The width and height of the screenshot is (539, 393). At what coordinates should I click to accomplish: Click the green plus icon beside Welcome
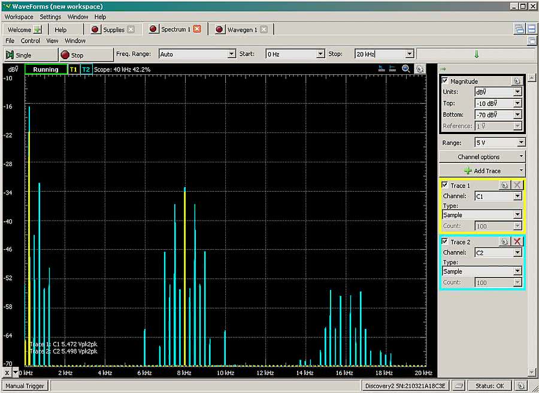click(x=38, y=29)
